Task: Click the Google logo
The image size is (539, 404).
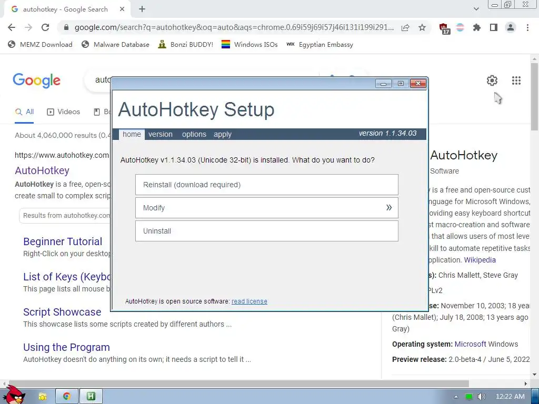Action: point(36,80)
